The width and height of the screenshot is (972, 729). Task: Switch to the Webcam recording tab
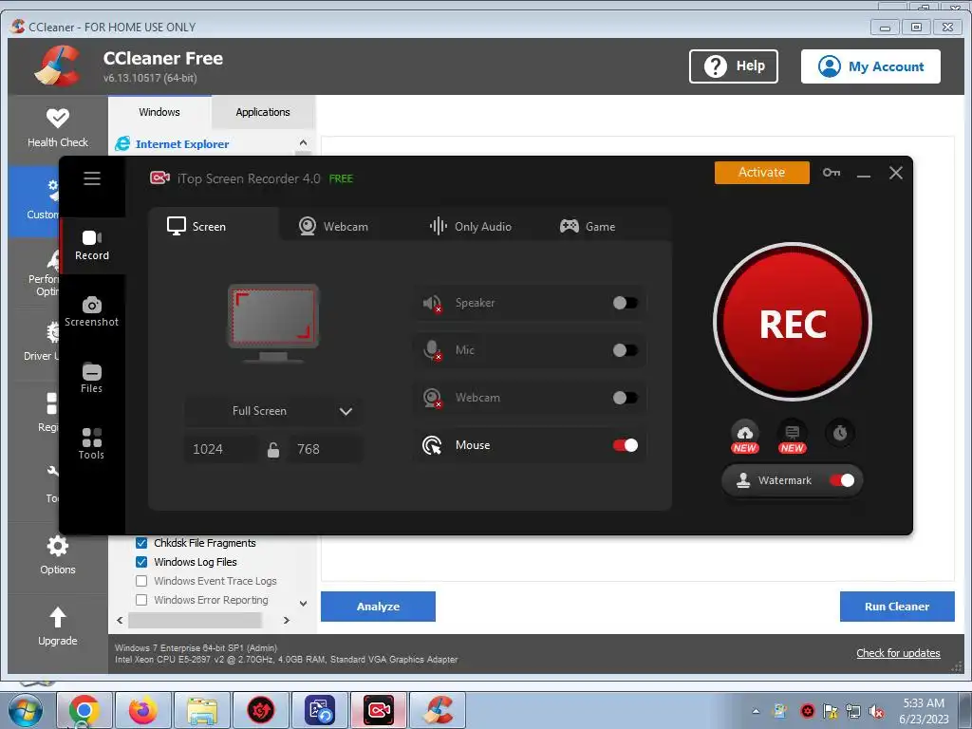pyautogui.click(x=333, y=226)
